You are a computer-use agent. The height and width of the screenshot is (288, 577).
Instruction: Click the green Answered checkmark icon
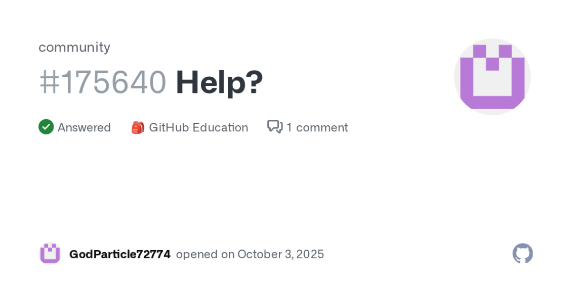click(x=46, y=127)
